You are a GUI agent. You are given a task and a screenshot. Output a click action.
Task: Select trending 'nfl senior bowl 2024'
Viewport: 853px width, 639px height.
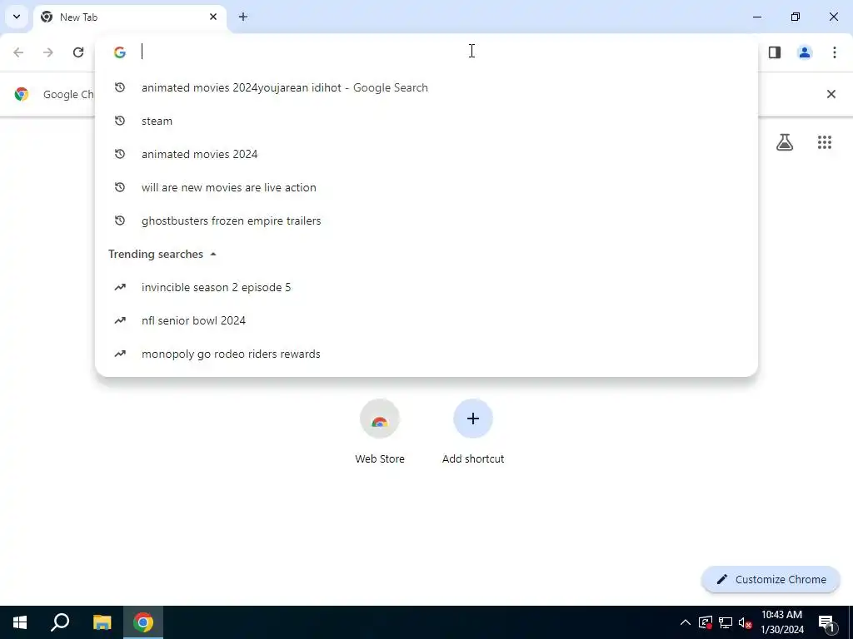click(426, 320)
